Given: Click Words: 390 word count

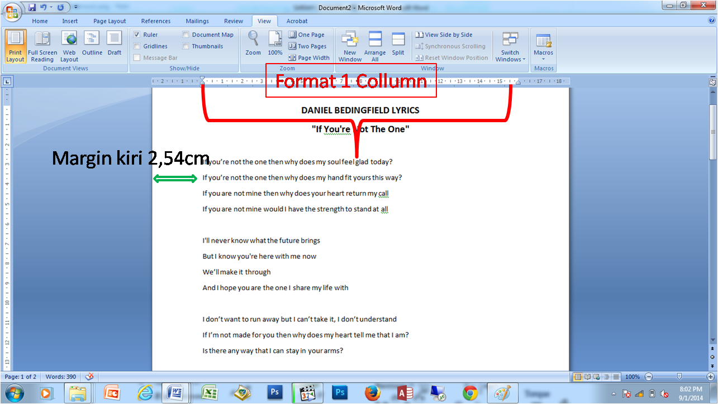Looking at the screenshot, I should coord(60,377).
